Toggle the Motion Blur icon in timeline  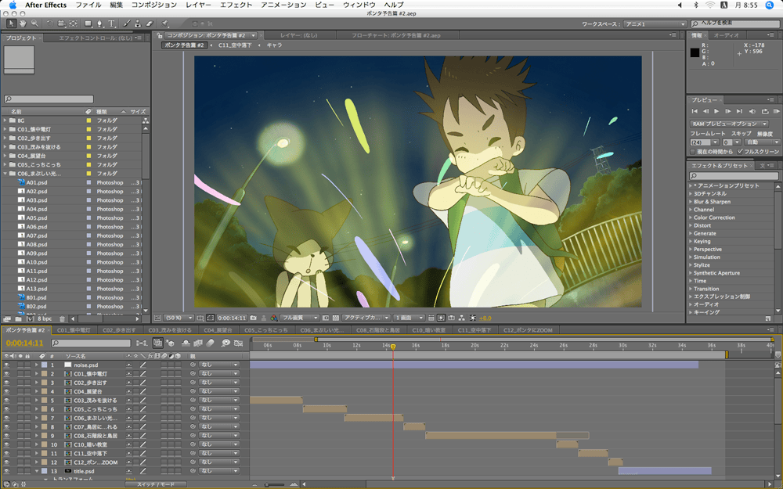click(x=210, y=343)
